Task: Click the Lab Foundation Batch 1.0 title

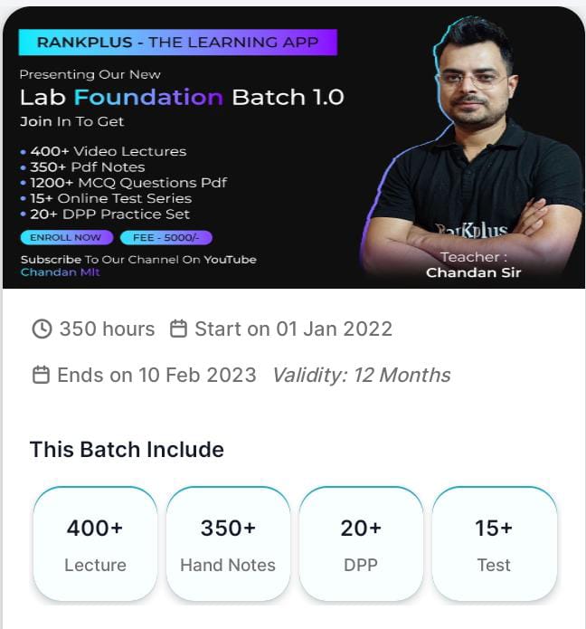Action: tap(182, 97)
